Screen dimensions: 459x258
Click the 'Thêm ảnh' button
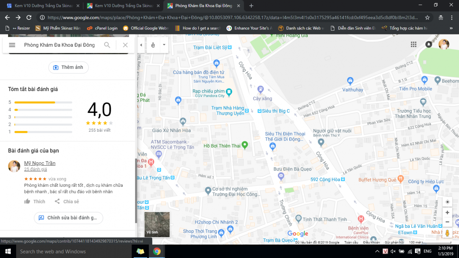(x=68, y=67)
